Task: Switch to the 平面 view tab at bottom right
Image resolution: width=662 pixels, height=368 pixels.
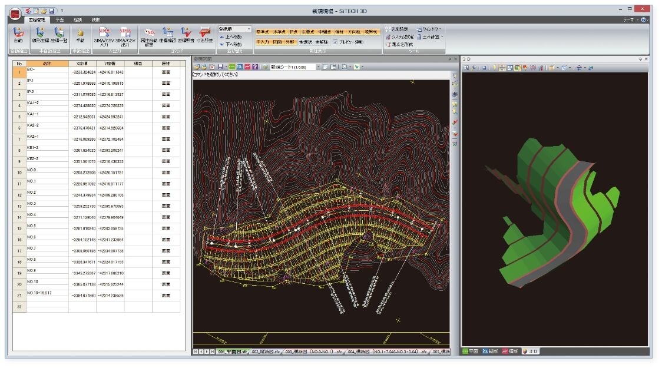Action: (x=471, y=351)
